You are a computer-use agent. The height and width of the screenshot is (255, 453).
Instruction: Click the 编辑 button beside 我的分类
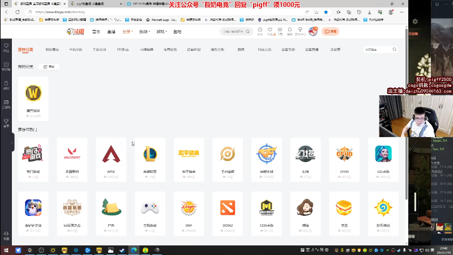(49, 66)
